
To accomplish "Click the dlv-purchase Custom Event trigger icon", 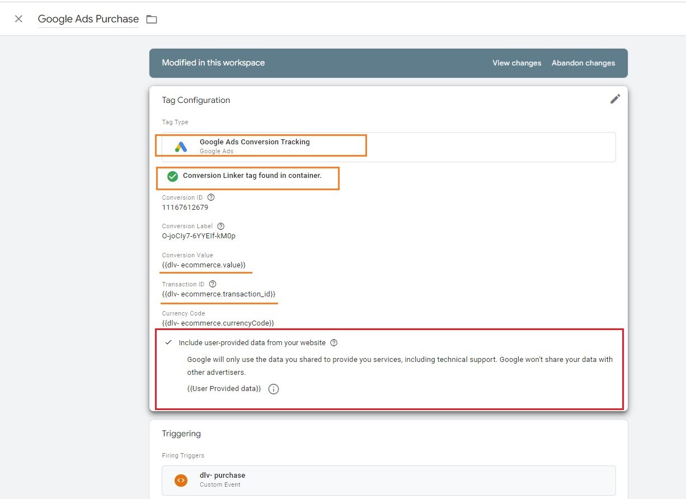I will pyautogui.click(x=180, y=479).
